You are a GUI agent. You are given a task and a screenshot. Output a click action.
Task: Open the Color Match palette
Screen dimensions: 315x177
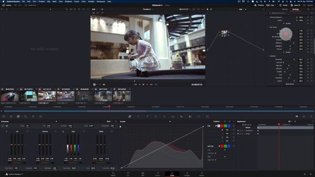[x=11, y=117]
